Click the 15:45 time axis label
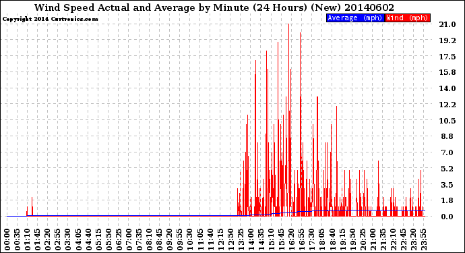This screenshot has width=465, height=253. (282, 240)
